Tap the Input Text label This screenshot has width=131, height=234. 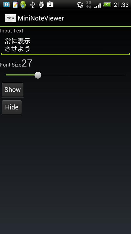tap(11, 31)
